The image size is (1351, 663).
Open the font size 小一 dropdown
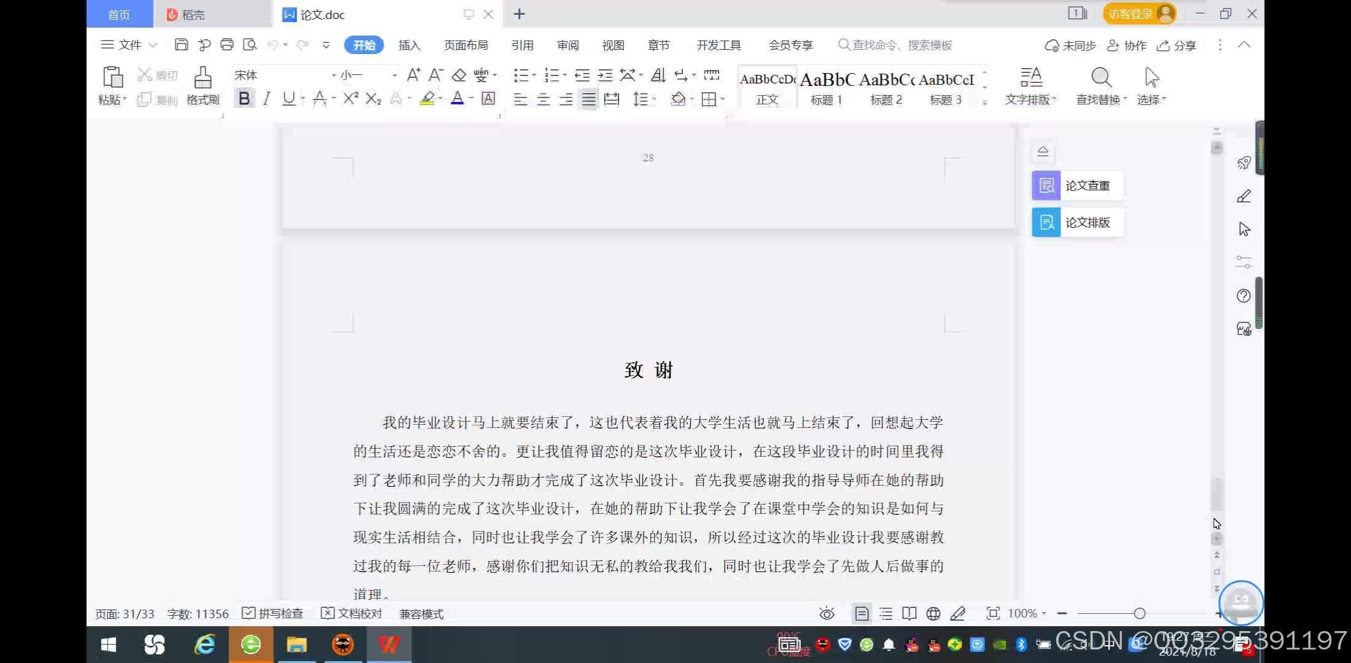pos(394,75)
